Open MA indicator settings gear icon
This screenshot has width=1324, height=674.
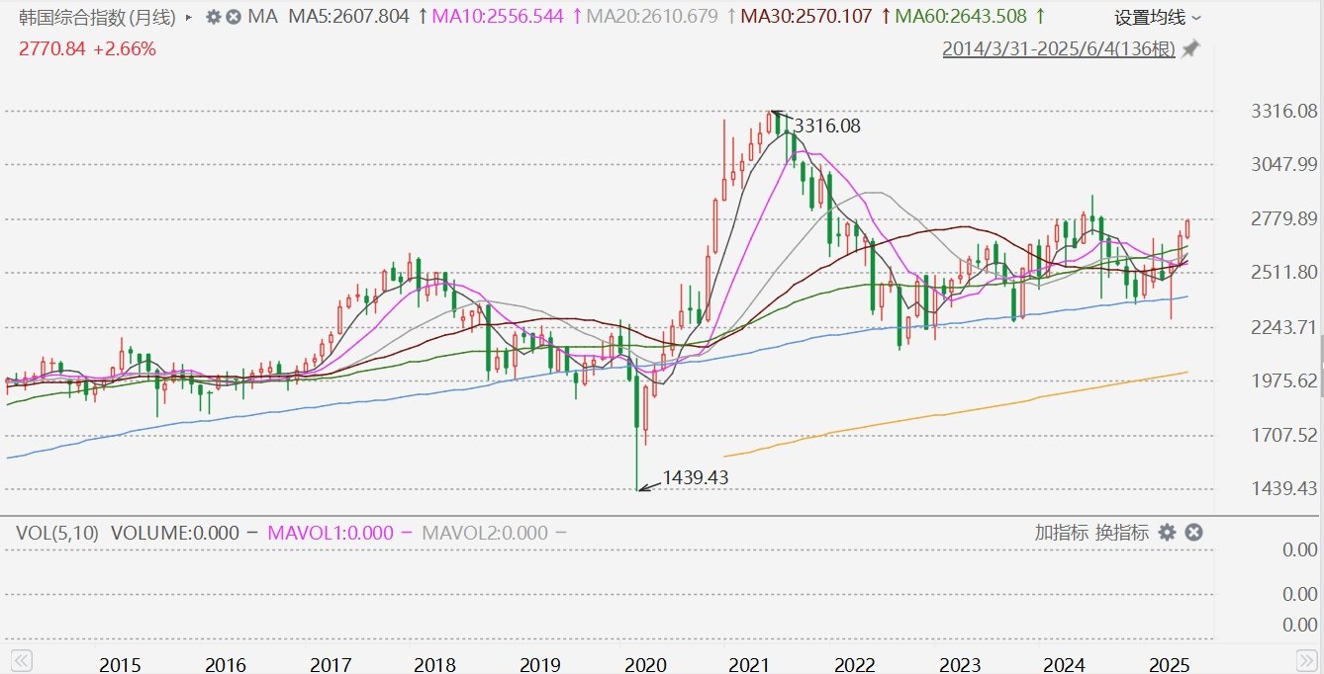(214, 17)
